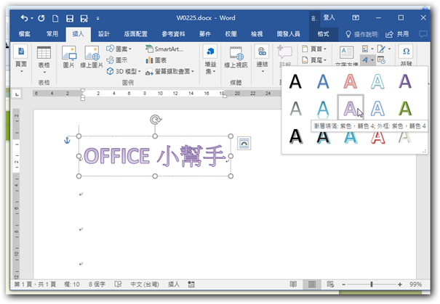Insert a 圖片 from file
The image size is (440, 304).
pos(69,57)
